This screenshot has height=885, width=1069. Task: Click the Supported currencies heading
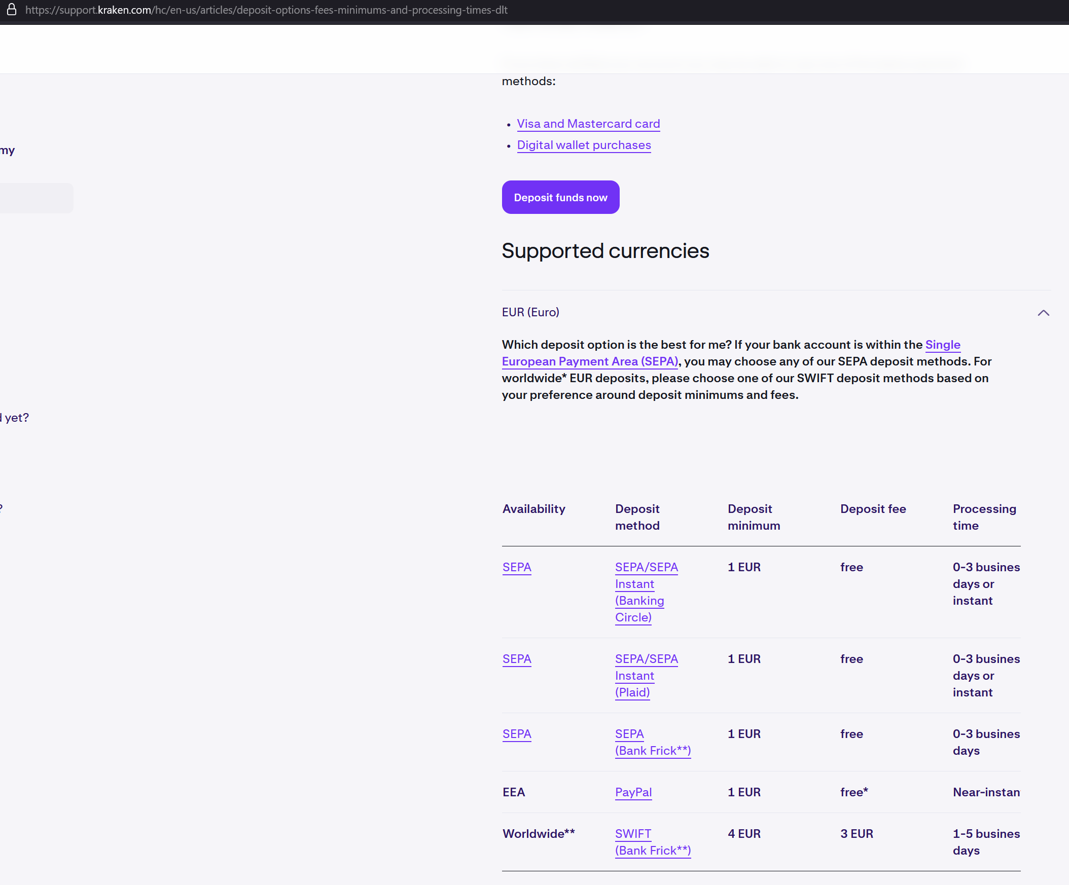tap(605, 251)
